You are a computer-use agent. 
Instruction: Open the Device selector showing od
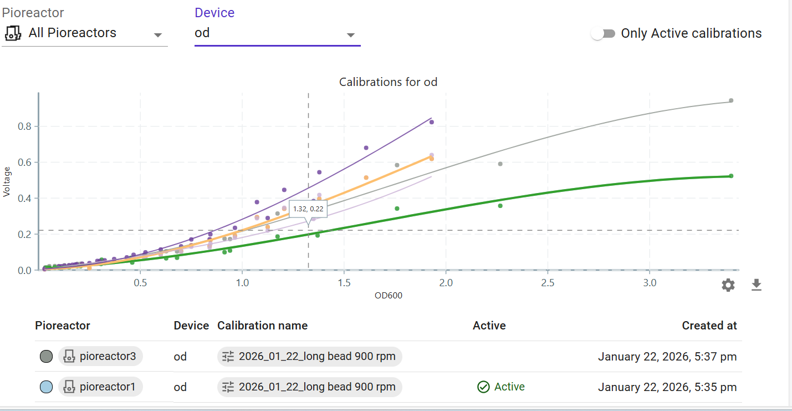272,33
